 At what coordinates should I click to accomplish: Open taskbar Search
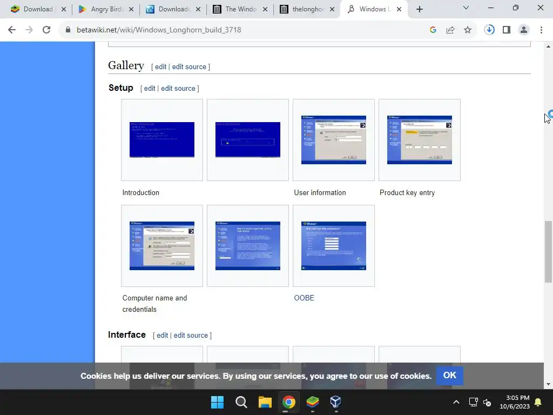point(241,402)
